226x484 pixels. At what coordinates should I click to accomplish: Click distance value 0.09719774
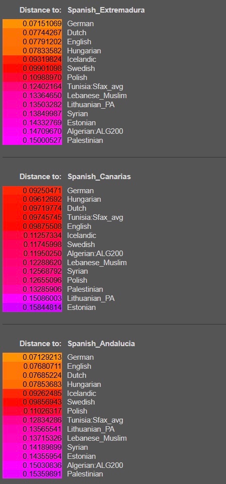tap(42, 208)
